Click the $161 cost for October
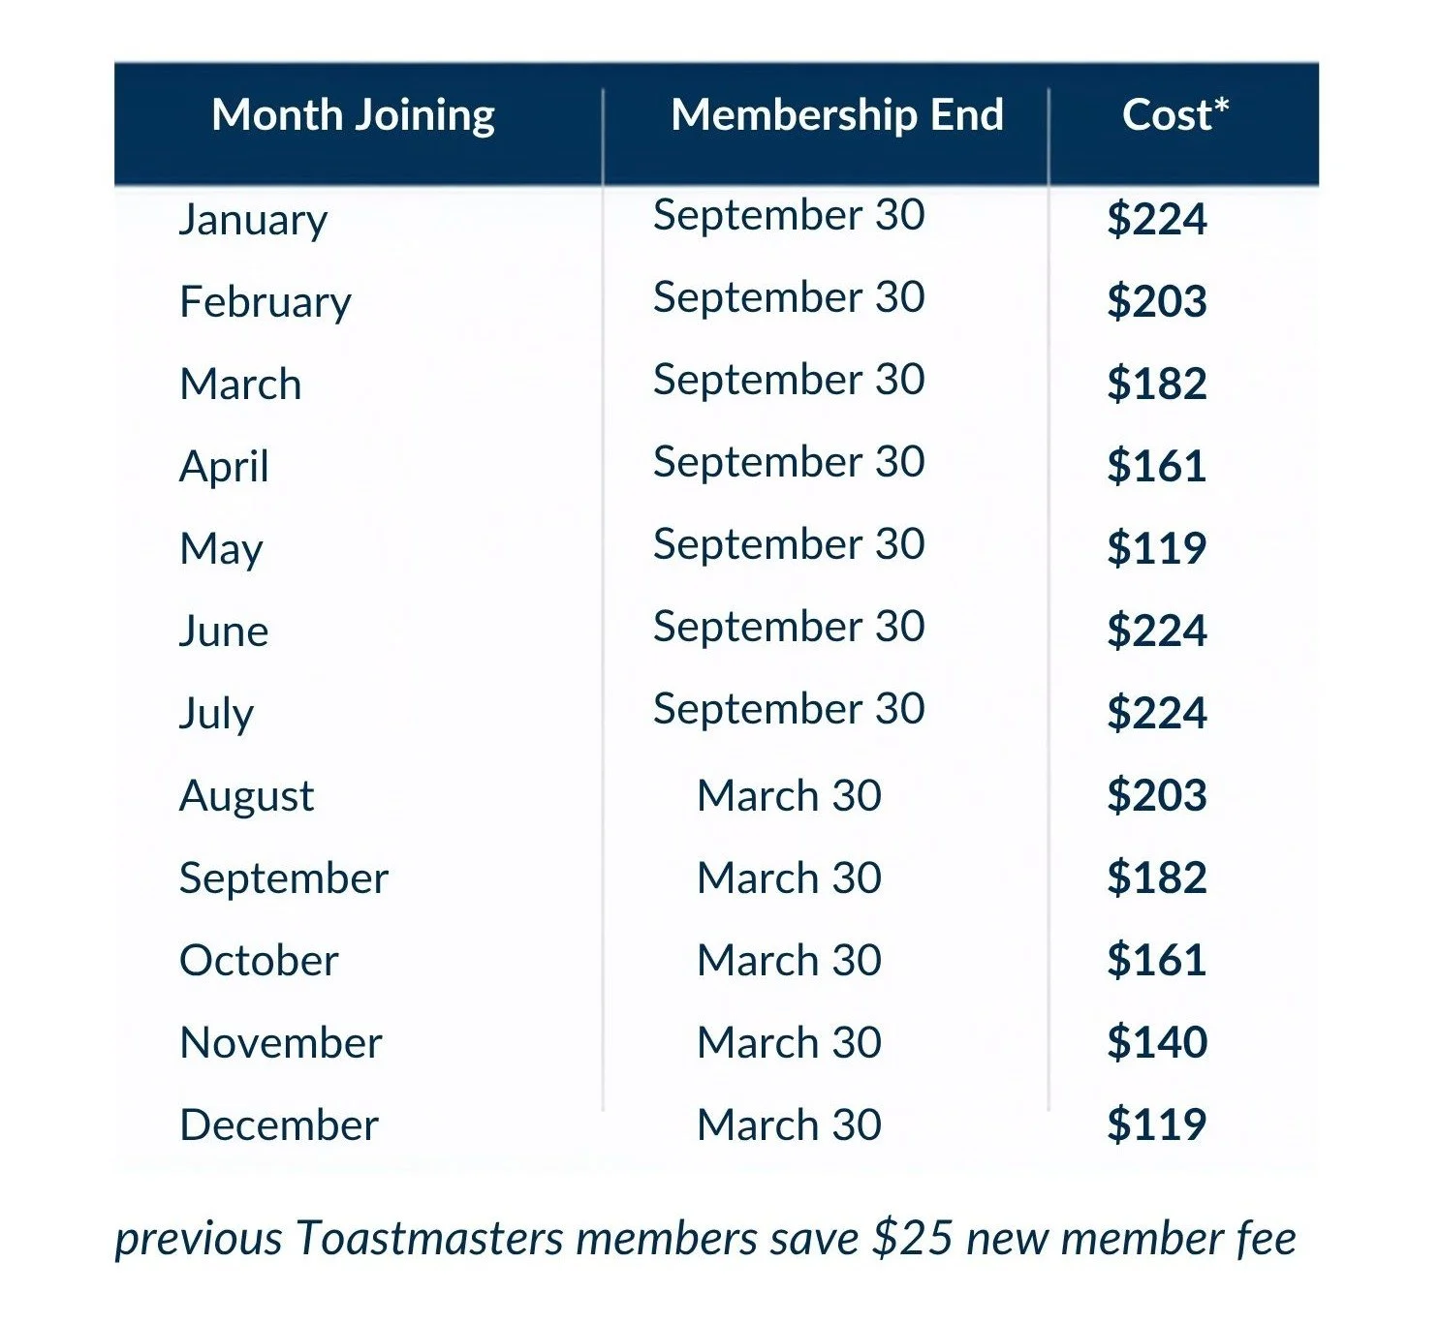 1157,960
